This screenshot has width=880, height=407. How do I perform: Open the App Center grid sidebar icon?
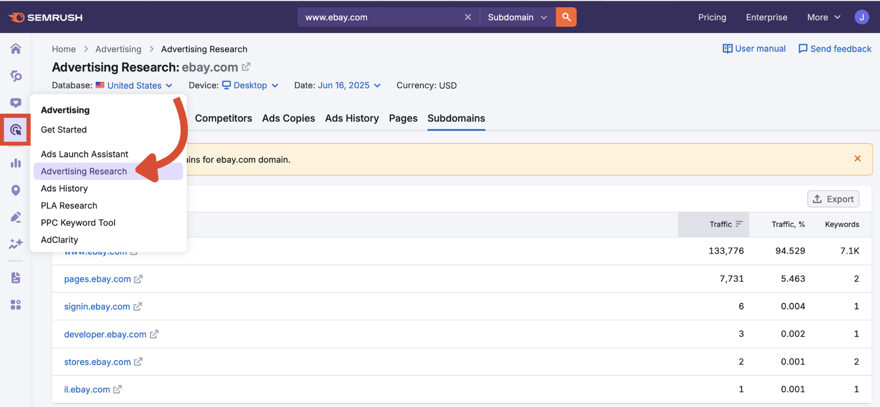tap(16, 305)
